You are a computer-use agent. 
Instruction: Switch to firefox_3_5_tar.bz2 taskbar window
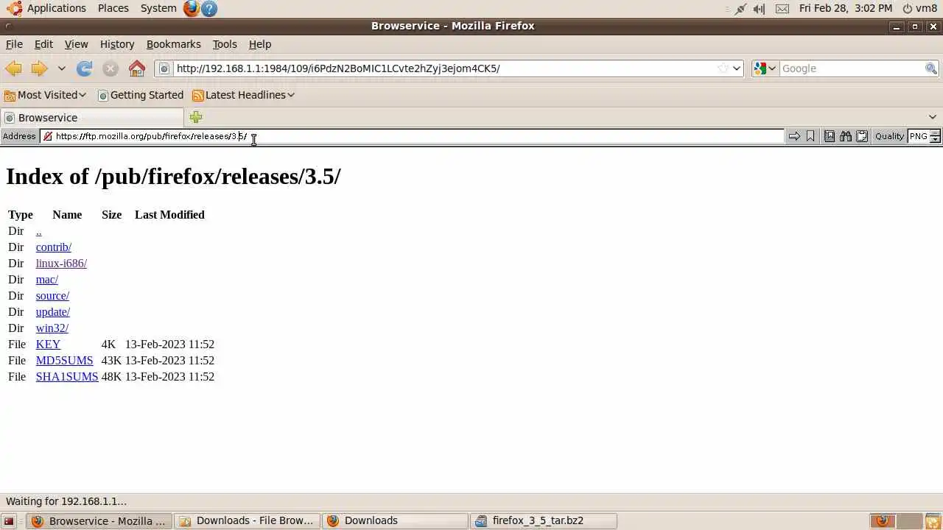[x=544, y=521]
